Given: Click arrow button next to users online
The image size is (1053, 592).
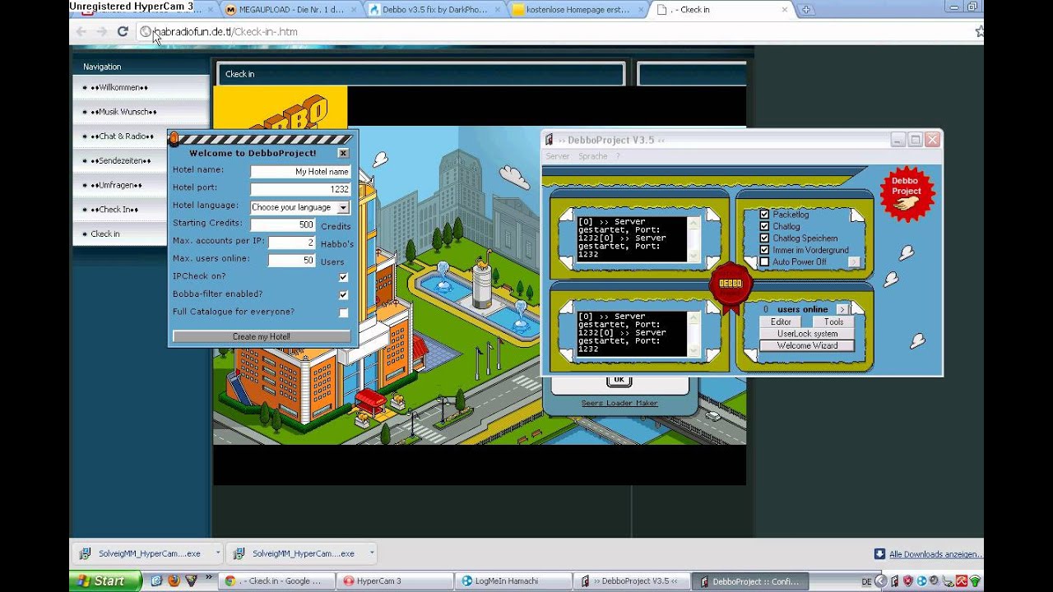Looking at the screenshot, I should coord(842,309).
